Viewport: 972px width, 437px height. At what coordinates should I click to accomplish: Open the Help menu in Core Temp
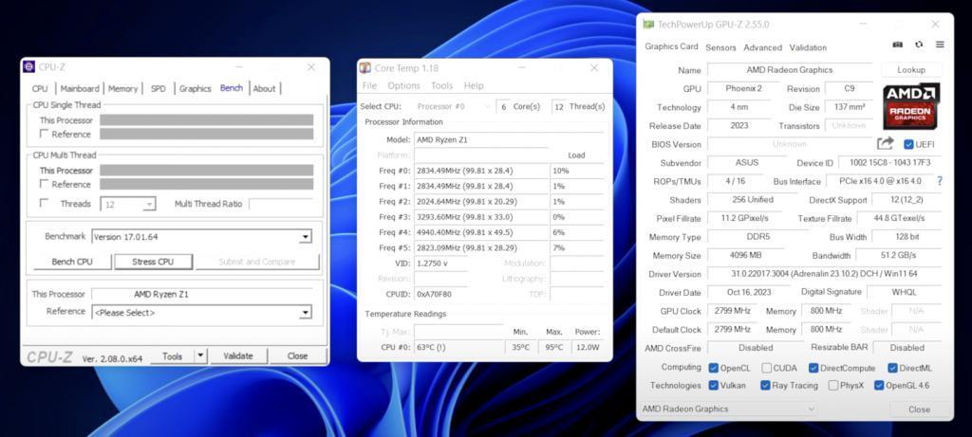(474, 85)
